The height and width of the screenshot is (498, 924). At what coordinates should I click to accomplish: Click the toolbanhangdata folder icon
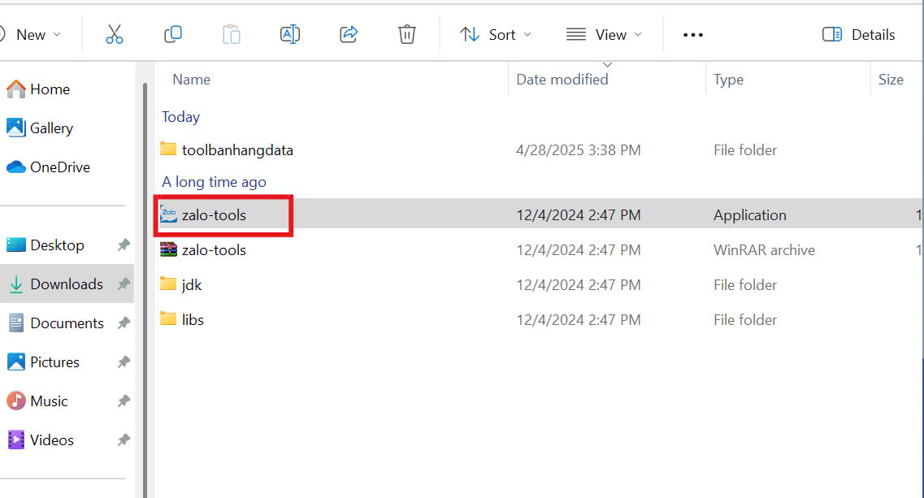tap(168, 149)
